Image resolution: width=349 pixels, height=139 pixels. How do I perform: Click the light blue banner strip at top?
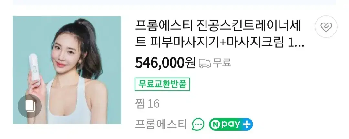click(175, 3)
